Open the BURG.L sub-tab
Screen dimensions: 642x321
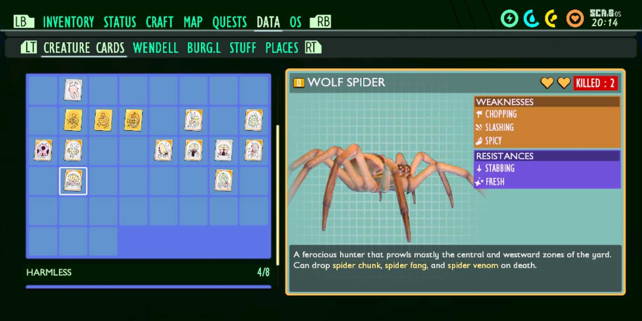coord(203,48)
